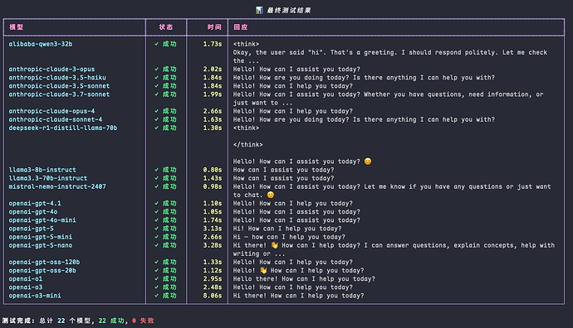
Task: Click the 回应 column header
Action: pyautogui.click(x=241, y=27)
